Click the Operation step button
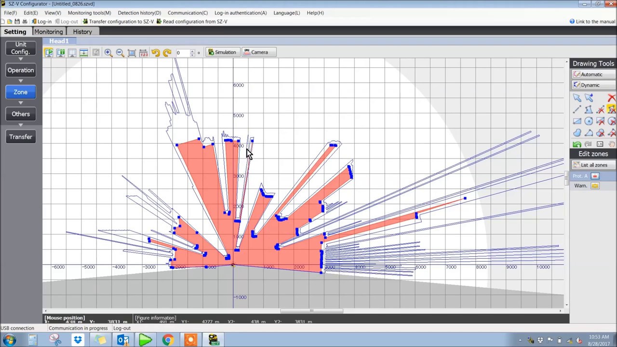Screen dimensions: 617x347 21,70
